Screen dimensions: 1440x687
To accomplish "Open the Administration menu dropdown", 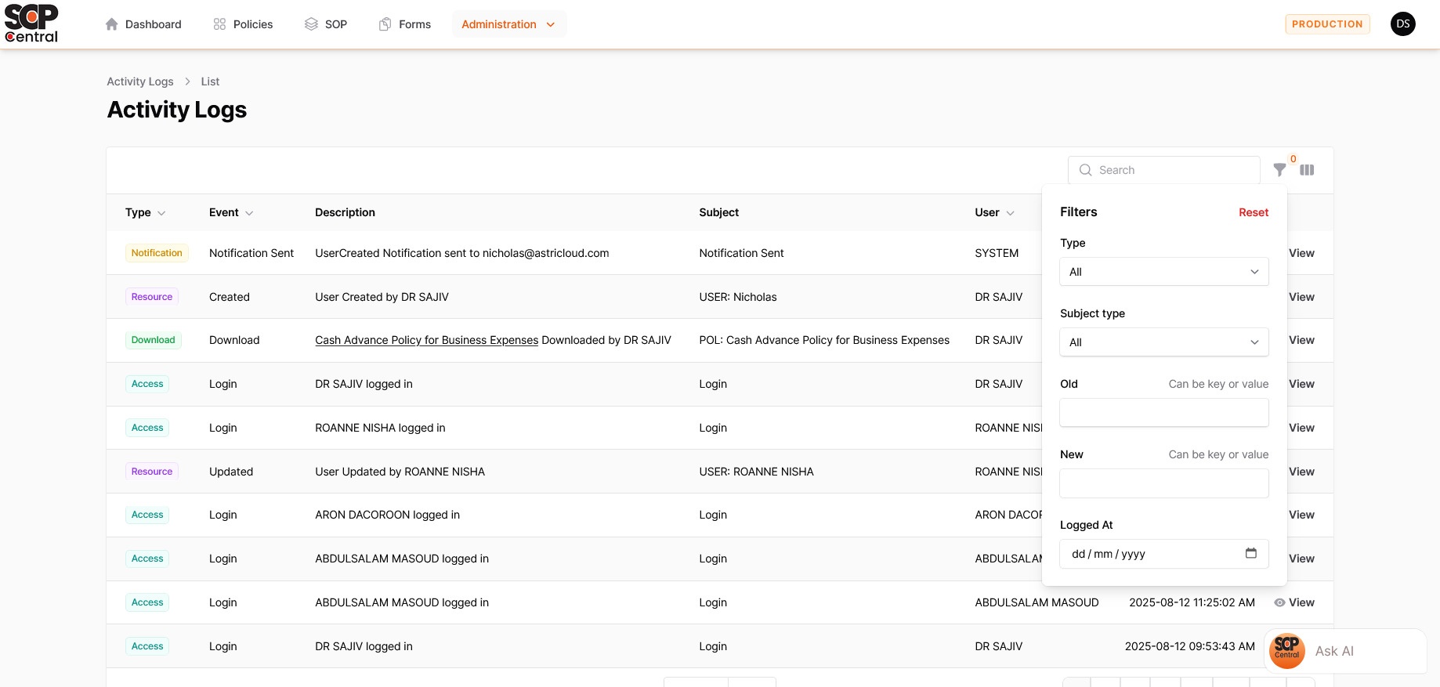I will pos(508,24).
